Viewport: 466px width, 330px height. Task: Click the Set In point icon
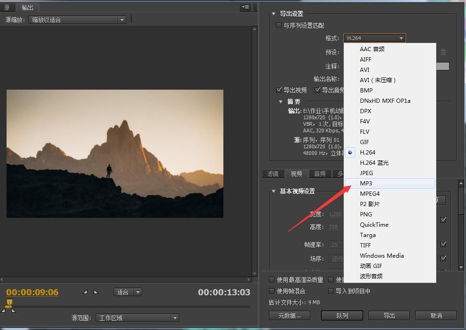(x=85, y=292)
